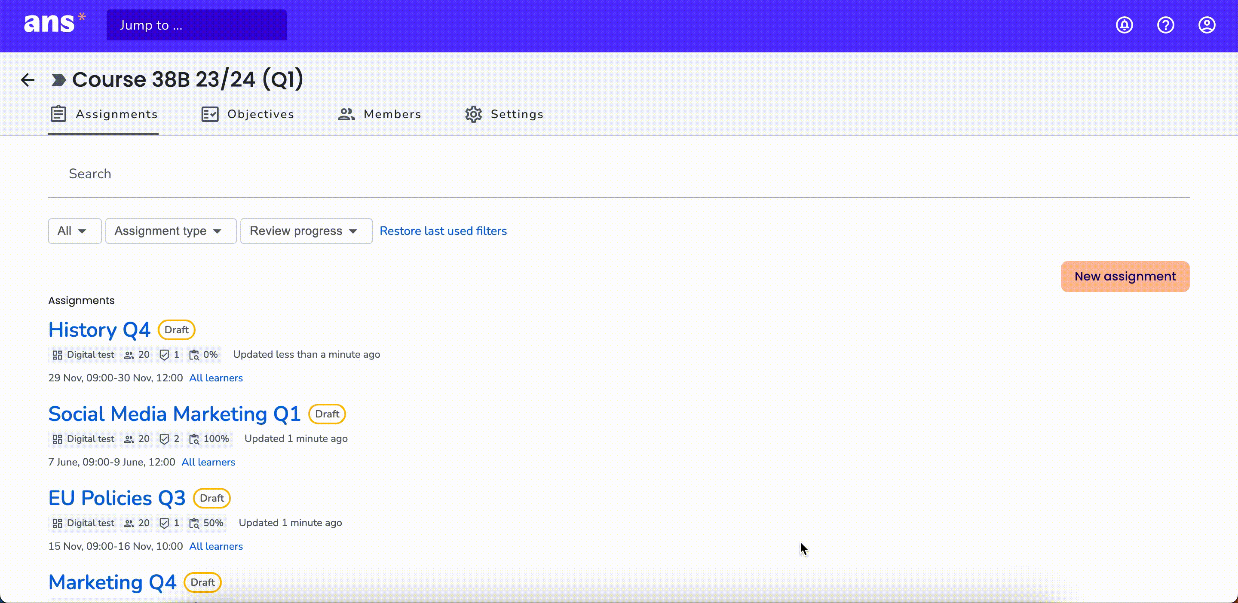Click Social Media Marketing Q1 Digital test icon
The image size is (1238, 603).
click(x=58, y=439)
